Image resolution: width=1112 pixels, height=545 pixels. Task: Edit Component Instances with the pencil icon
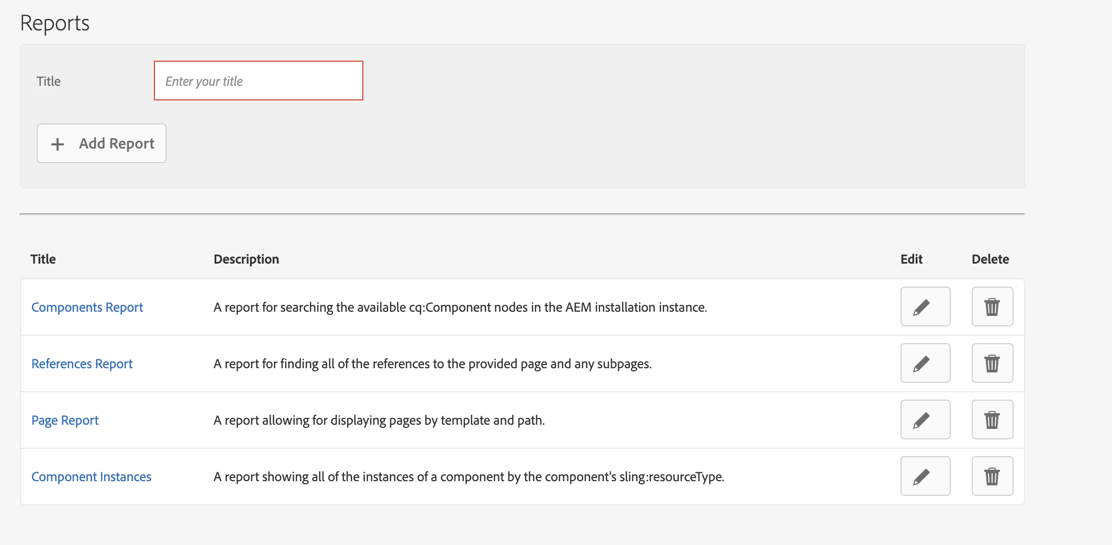click(925, 476)
